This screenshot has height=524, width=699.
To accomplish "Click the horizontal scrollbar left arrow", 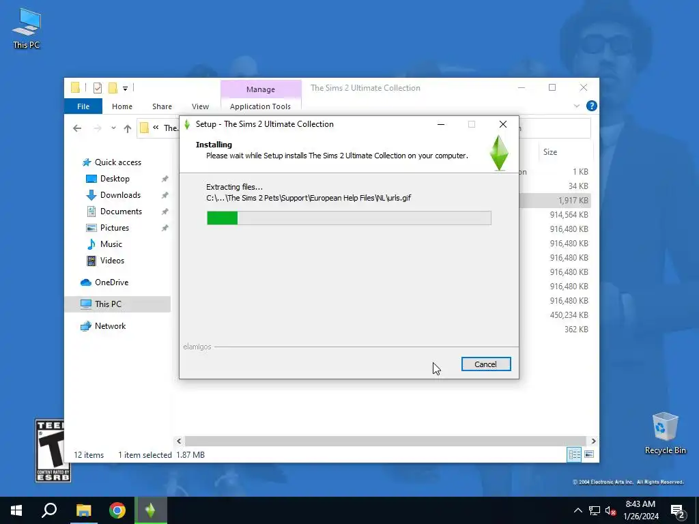I will 180,441.
